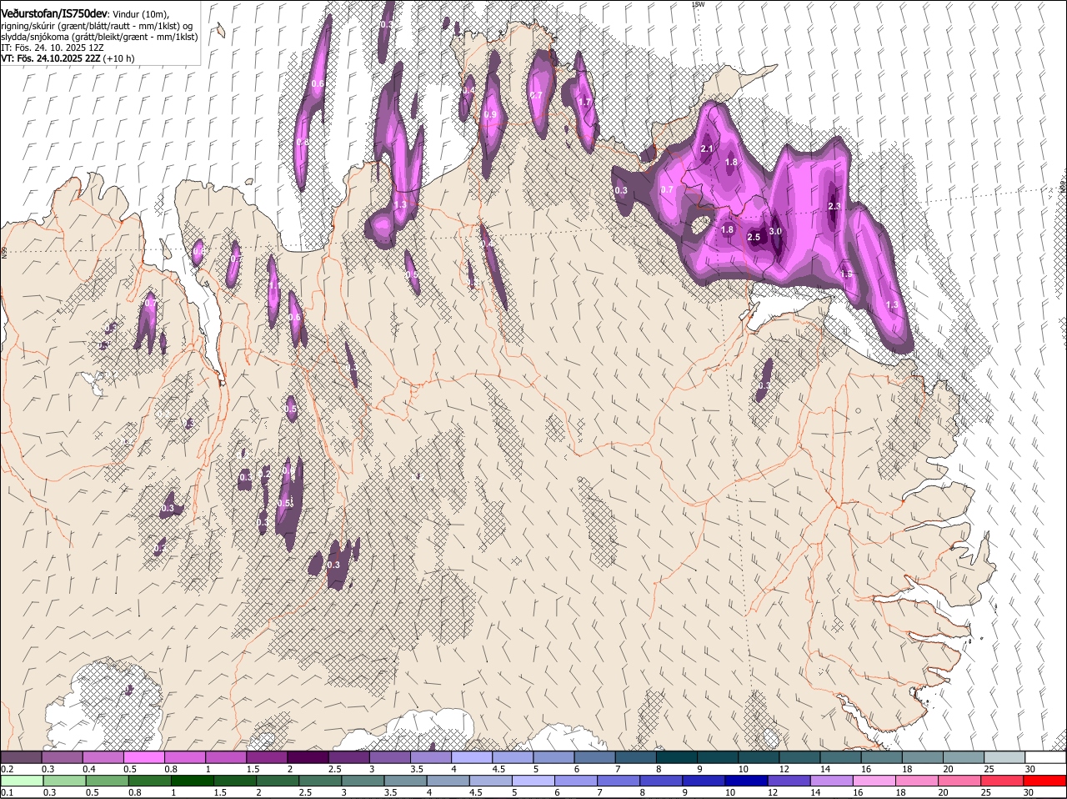Click the top-row legend swatch between 6 and 7
Screen dimensions: 1067x799
(594, 756)
